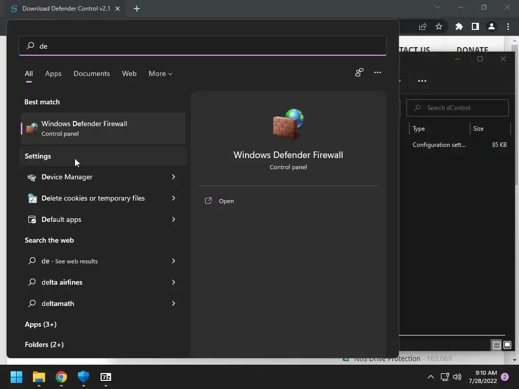This screenshot has width=519, height=389.
Task: Bookmark this page with star icon
Action: tap(439, 26)
